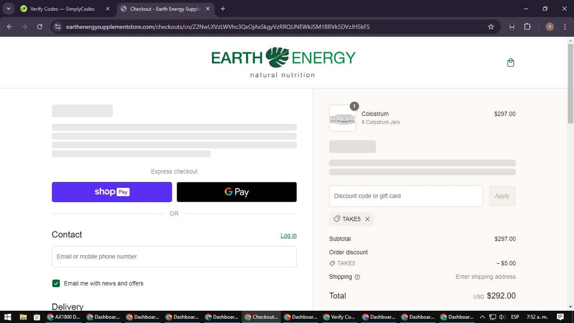Screen dimensions: 574x323
Task: Open File Explorer from taskbar
Action: click(23, 317)
